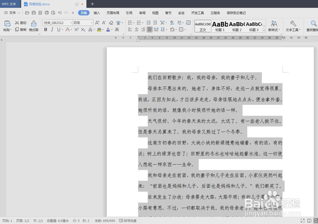318x224 pixels.
Task: Open Print Preview icon
Action: click(53, 13)
